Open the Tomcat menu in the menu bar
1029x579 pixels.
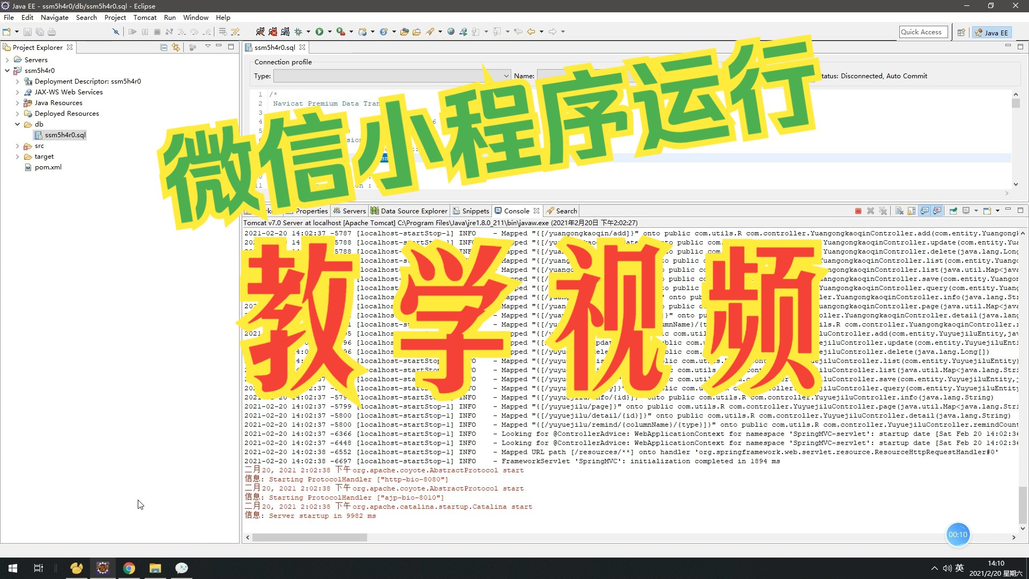coord(145,17)
